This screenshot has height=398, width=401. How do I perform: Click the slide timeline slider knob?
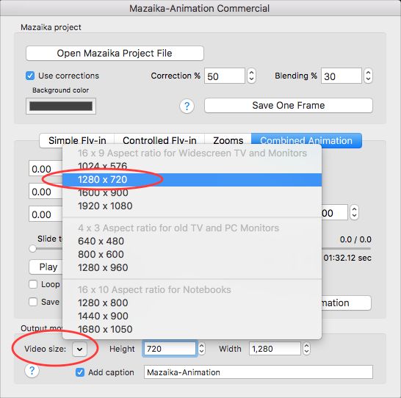pyautogui.click(x=33, y=248)
